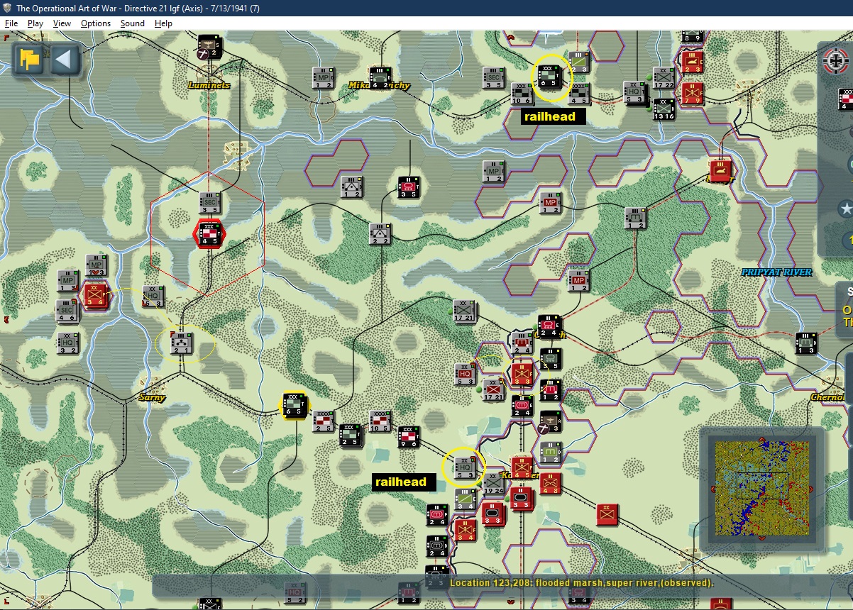The height and width of the screenshot is (610, 853).
Task: Click the minimap down scroll arrow
Action: pyautogui.click(x=761, y=539)
